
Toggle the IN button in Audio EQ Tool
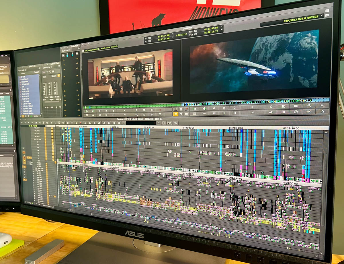tap(59, 75)
